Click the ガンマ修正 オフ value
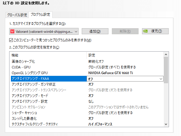This screenshot has width=181, height=136. (x=91, y=84)
